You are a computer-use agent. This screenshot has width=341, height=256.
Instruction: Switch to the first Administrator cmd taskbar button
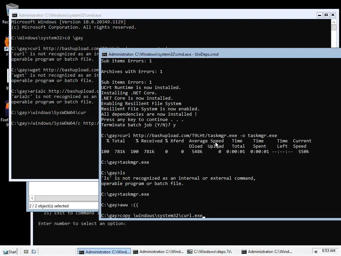point(104,252)
